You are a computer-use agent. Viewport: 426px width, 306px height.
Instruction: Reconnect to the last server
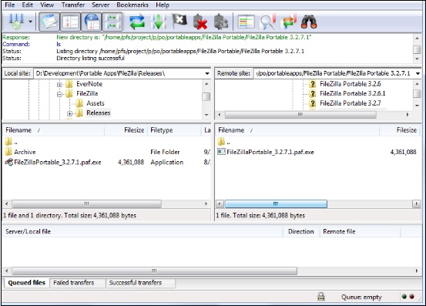[x=221, y=22]
